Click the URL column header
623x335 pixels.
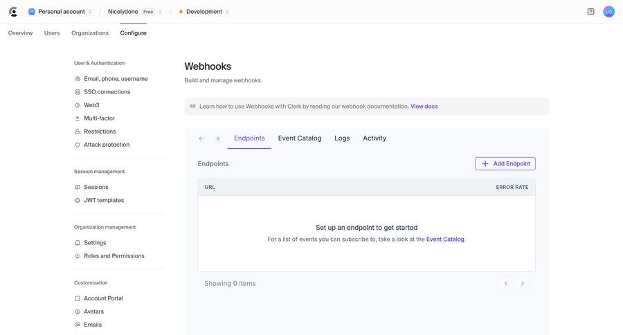tap(210, 187)
